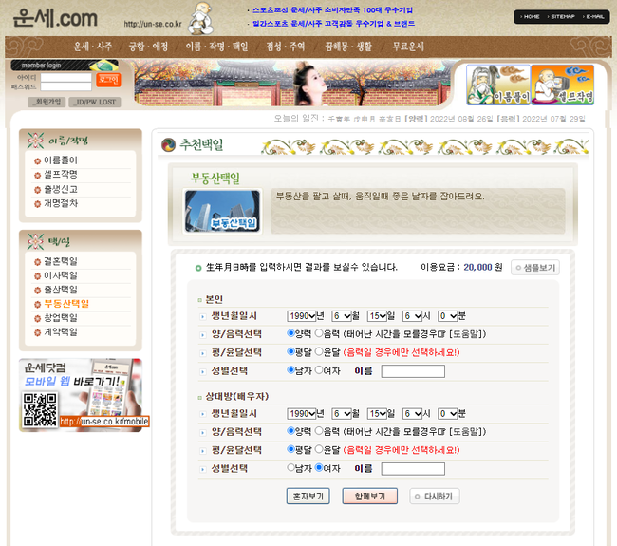
Task: Open 결혼택일 link in sidebar
Action: (61, 262)
